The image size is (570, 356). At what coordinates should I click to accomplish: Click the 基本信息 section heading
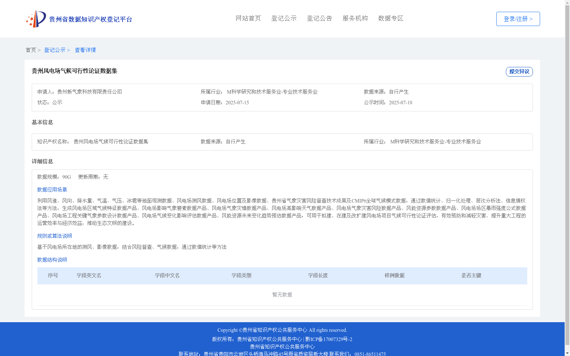42,122
